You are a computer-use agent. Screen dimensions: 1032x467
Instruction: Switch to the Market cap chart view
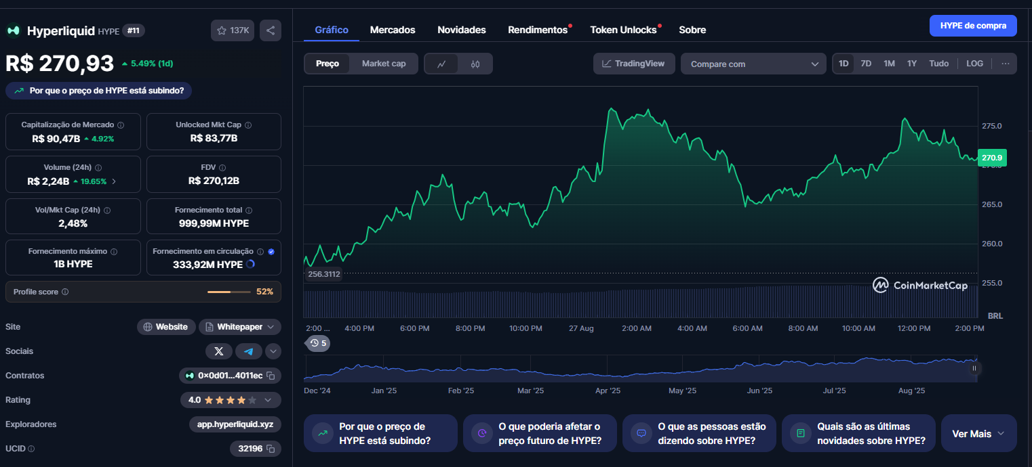[384, 64]
